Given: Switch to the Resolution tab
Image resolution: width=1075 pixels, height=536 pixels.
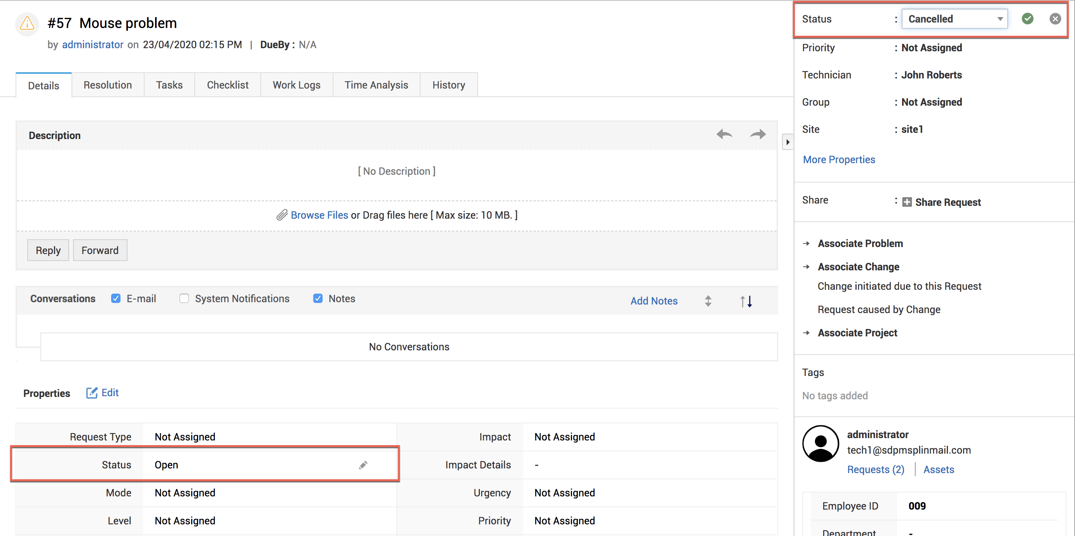Looking at the screenshot, I should tap(108, 85).
